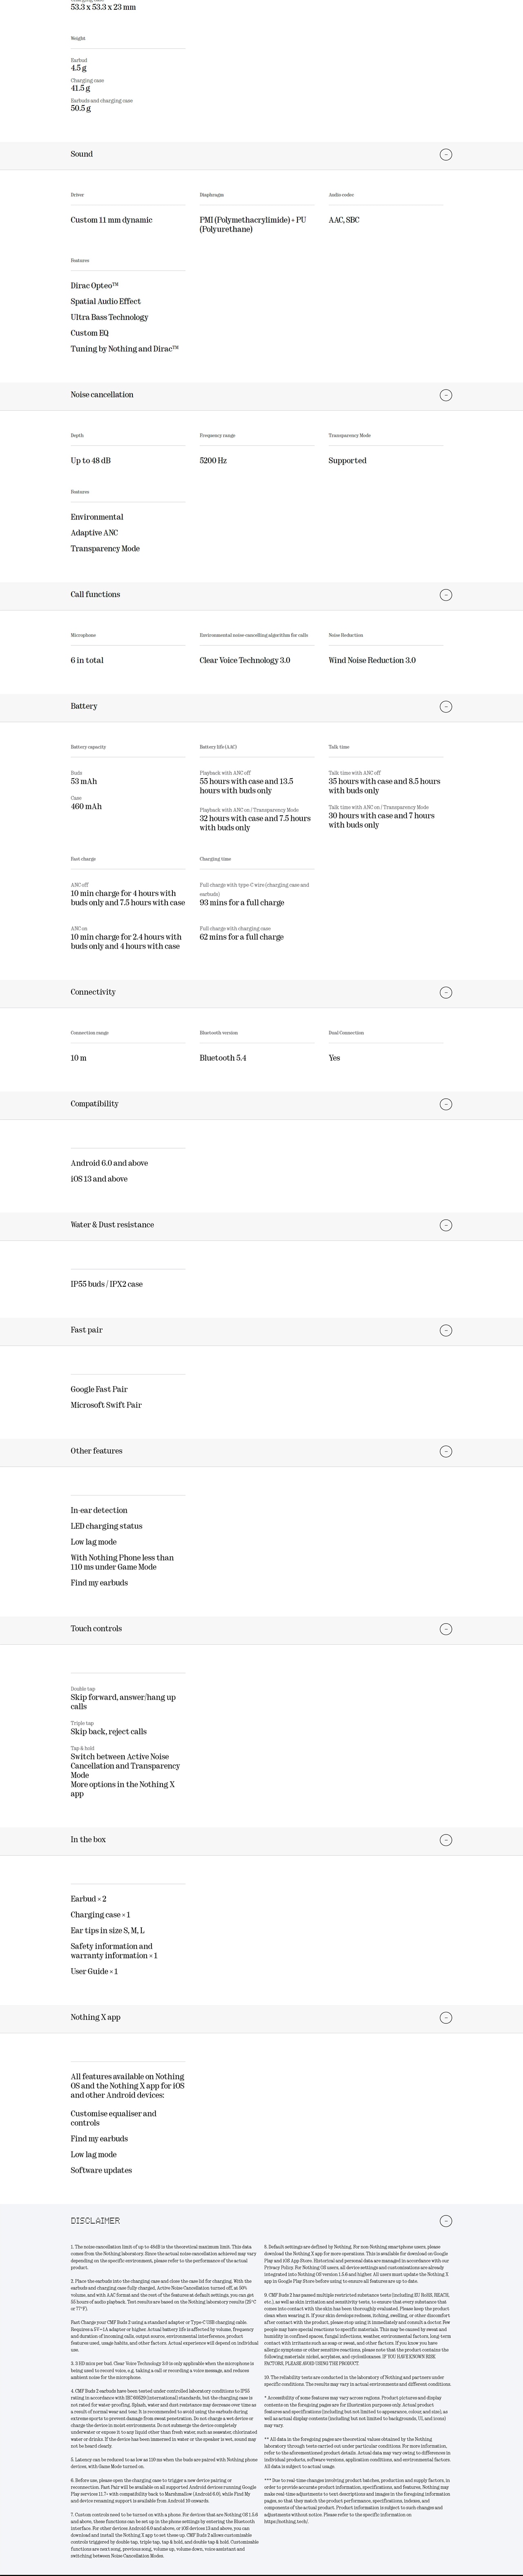Click the Noise cancellation heading text

102,394
